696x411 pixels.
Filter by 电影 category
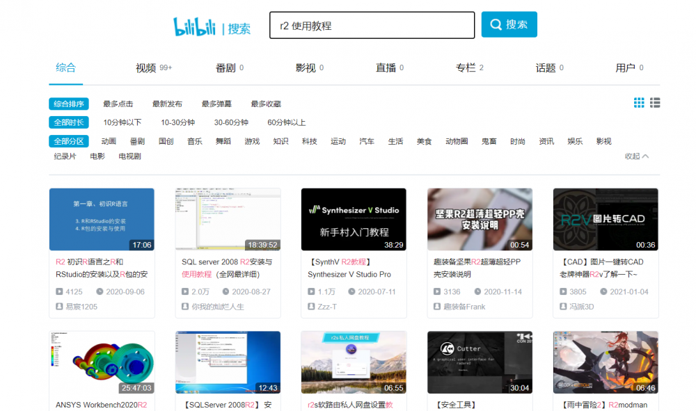[x=97, y=156]
